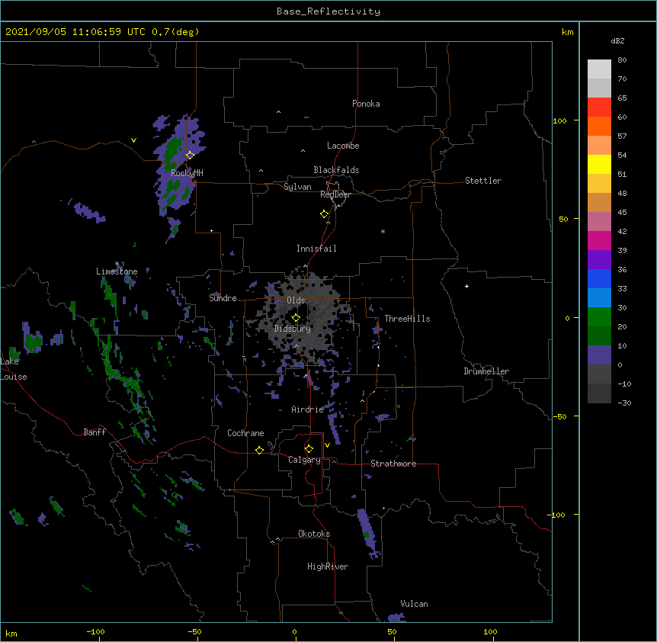The height and width of the screenshot is (642, 657).
Task: Click the Stettler city label
Action: pos(483,181)
